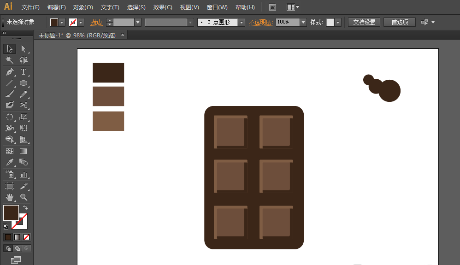
Task: Open stroke color dropdown in control bar
Action: click(x=81, y=22)
